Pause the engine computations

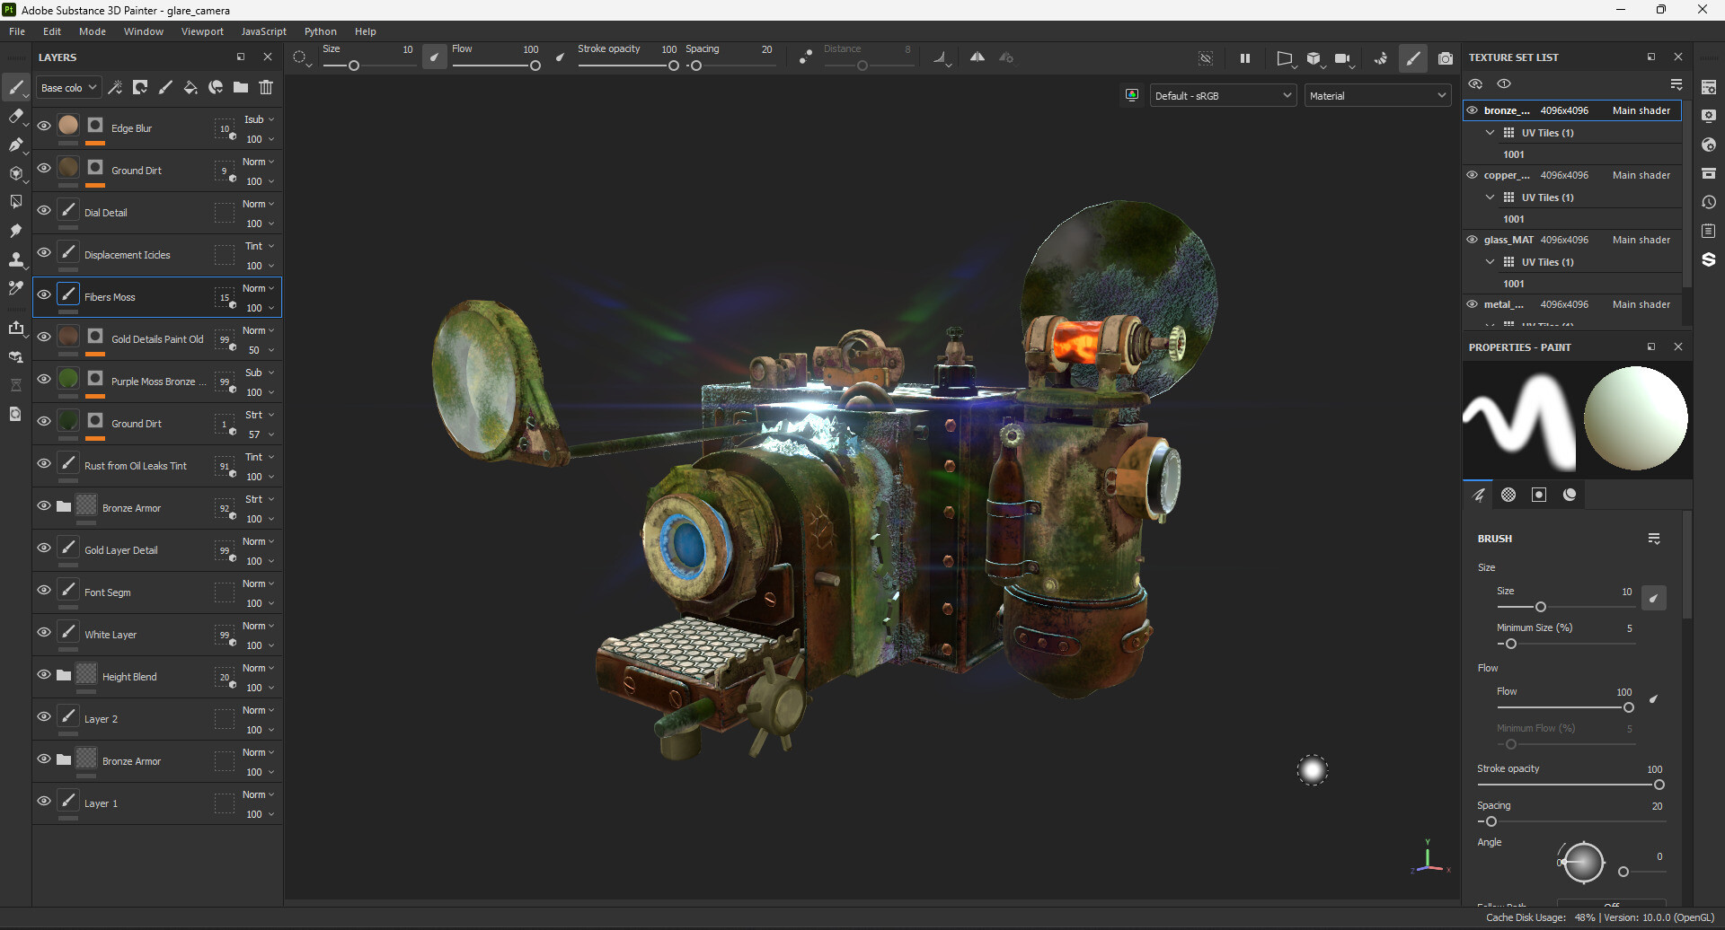pos(1245,57)
